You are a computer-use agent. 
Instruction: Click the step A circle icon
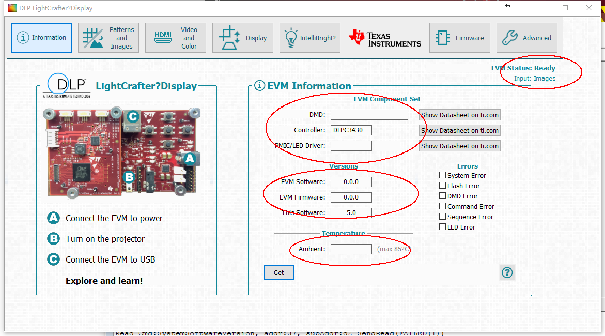click(x=53, y=218)
